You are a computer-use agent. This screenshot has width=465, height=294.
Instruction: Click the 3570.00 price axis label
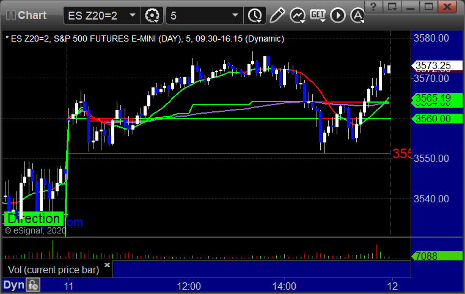(431, 79)
